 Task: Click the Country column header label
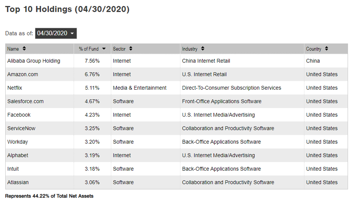click(x=313, y=49)
